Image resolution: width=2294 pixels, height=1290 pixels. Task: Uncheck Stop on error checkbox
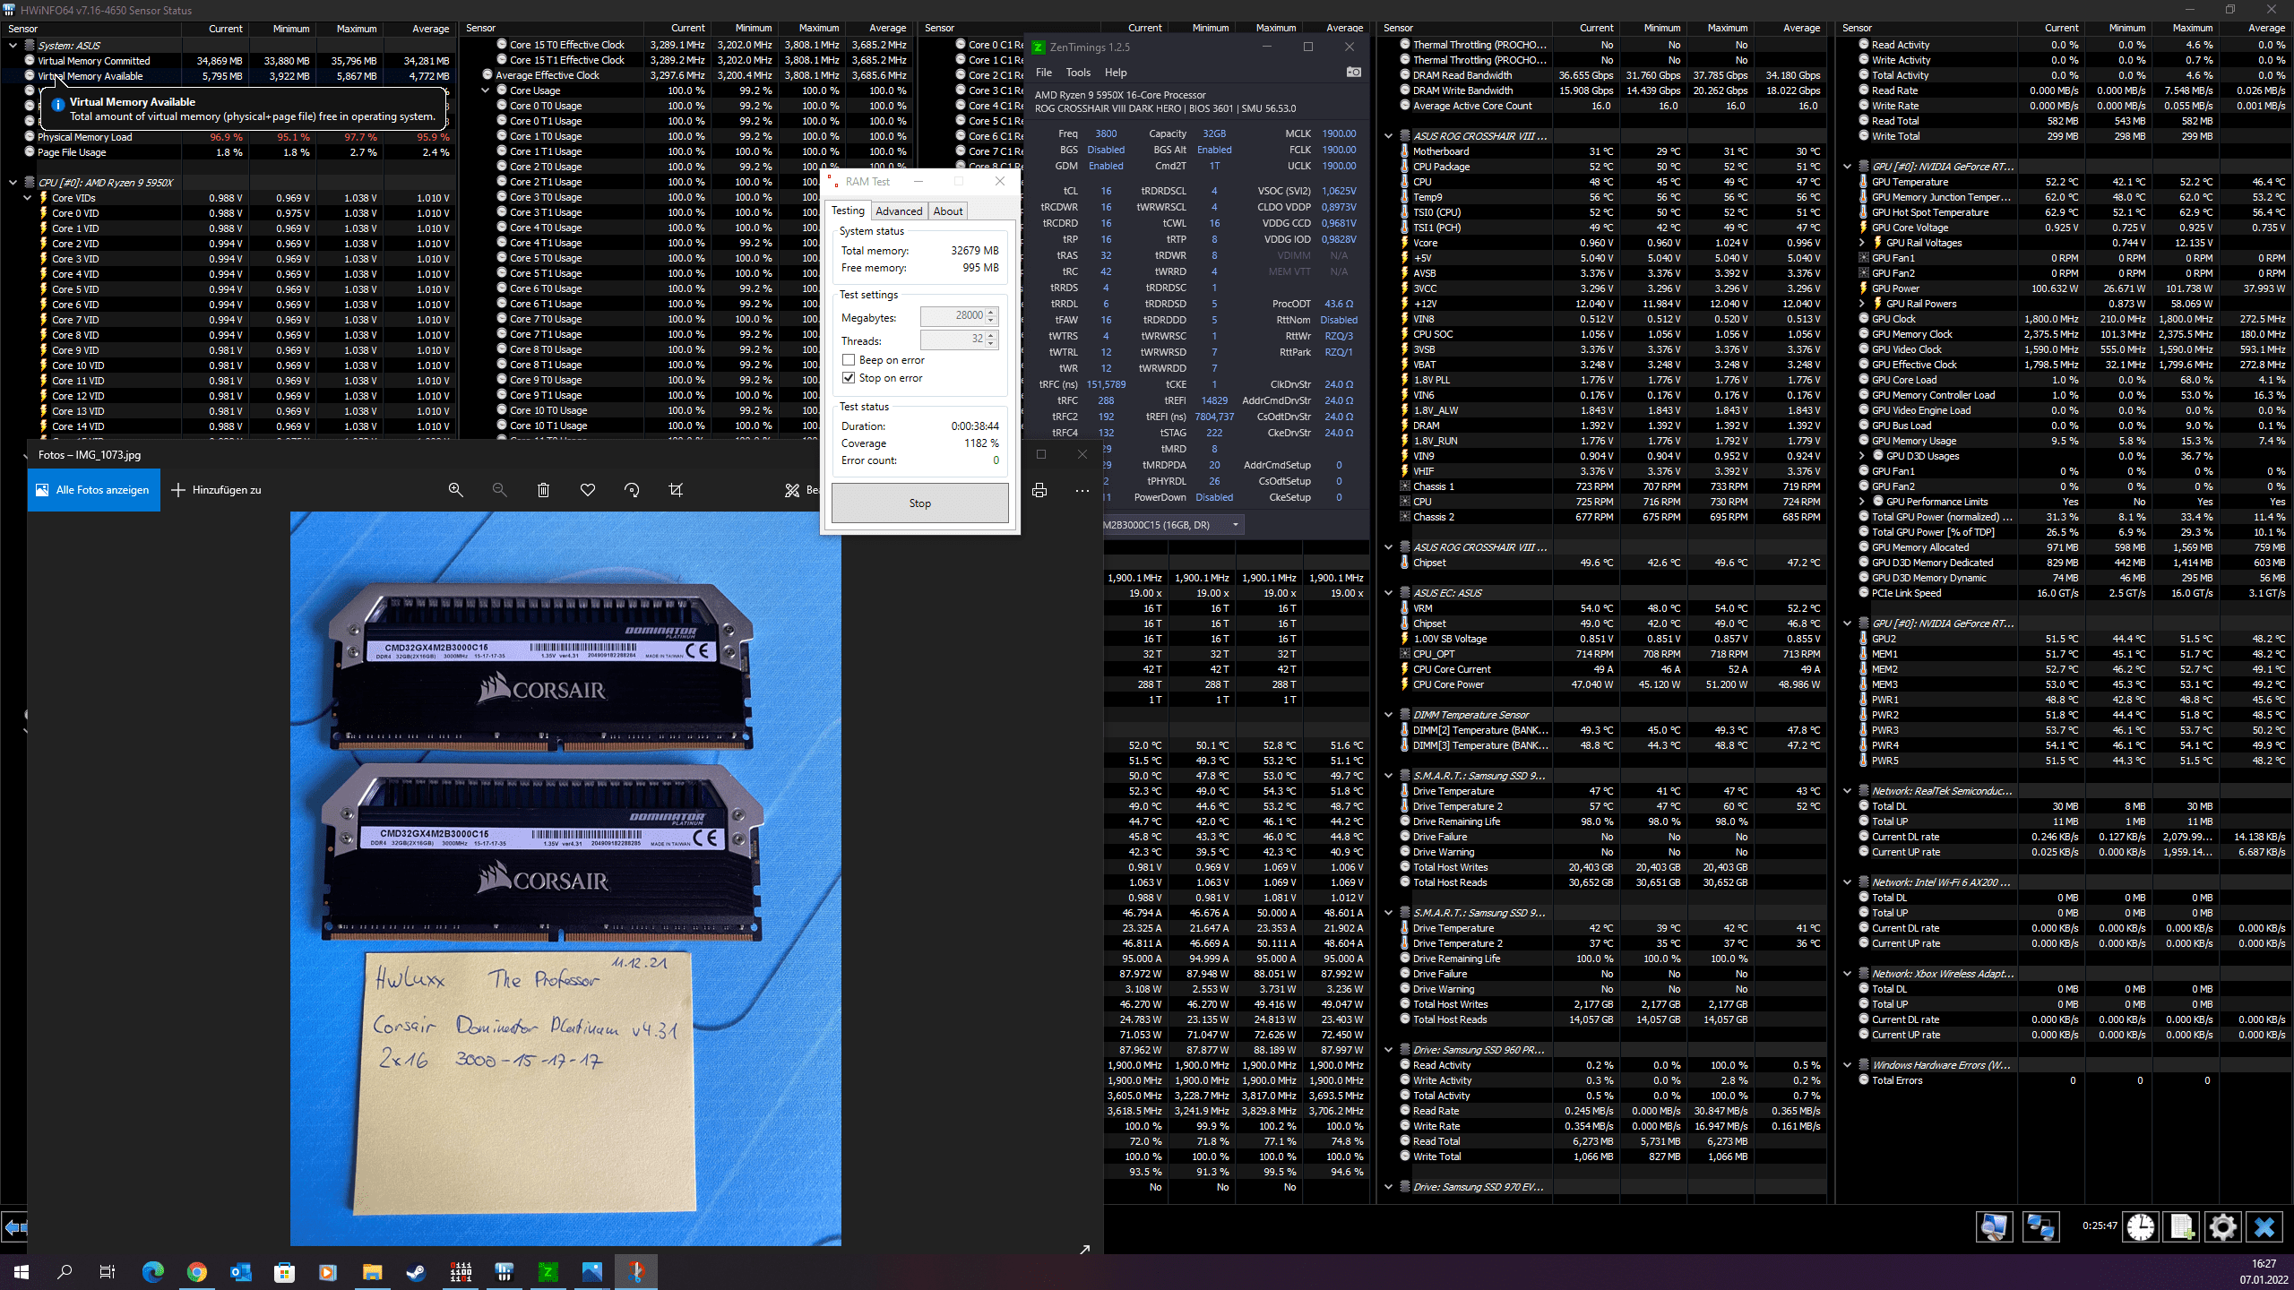[849, 378]
